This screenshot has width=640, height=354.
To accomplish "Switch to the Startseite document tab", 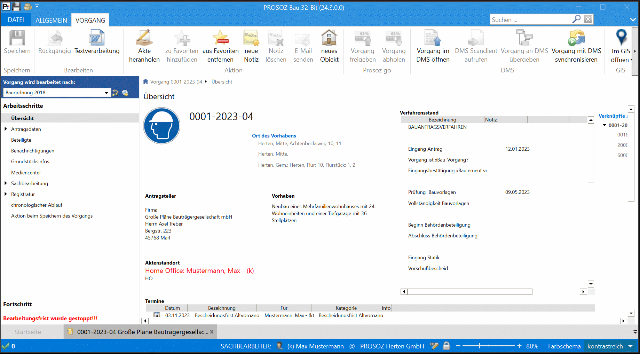I will (28, 332).
